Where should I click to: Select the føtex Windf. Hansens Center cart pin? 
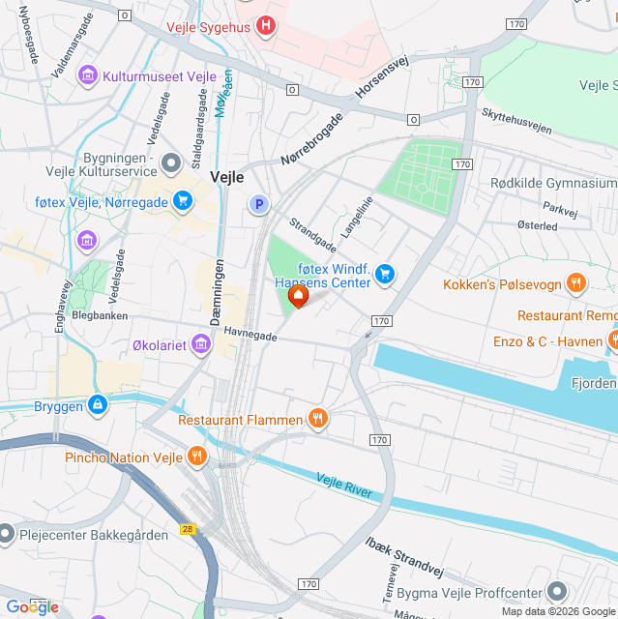point(385,275)
